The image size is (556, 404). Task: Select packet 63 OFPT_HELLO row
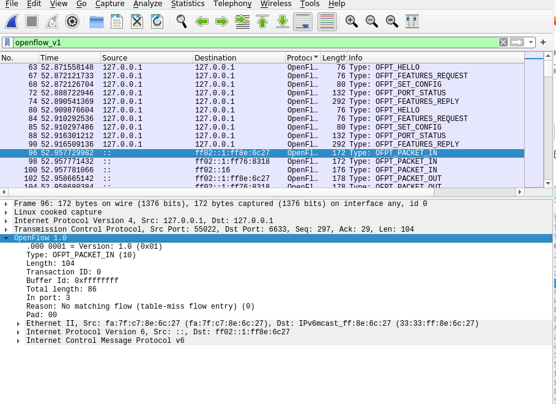point(262,67)
